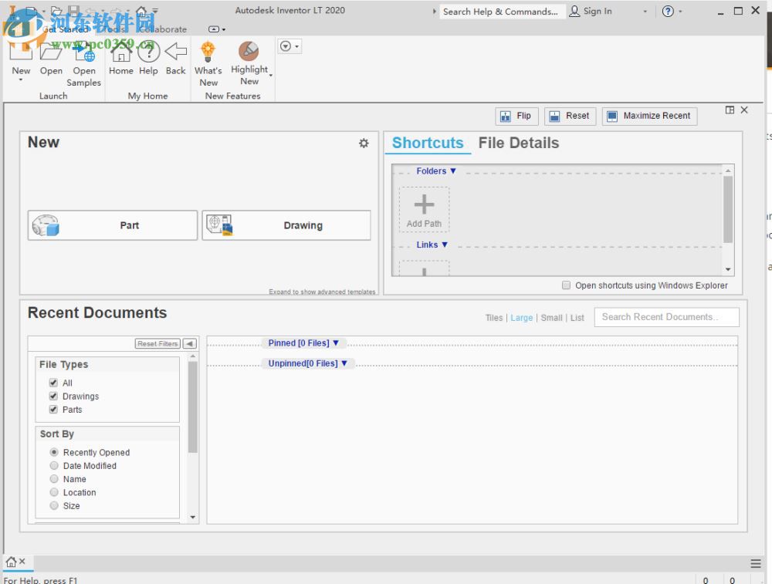This screenshot has width=772, height=584.
Task: Click the Search Recent Documents field
Action: pos(666,317)
